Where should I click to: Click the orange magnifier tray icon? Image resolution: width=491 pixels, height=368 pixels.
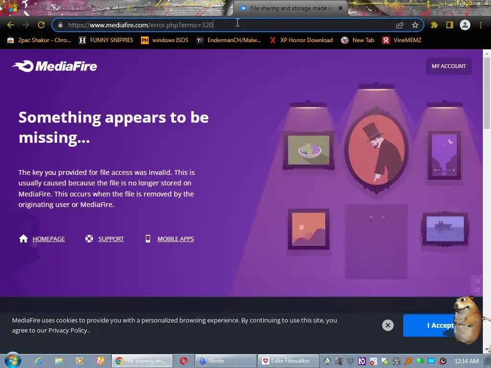(x=408, y=361)
